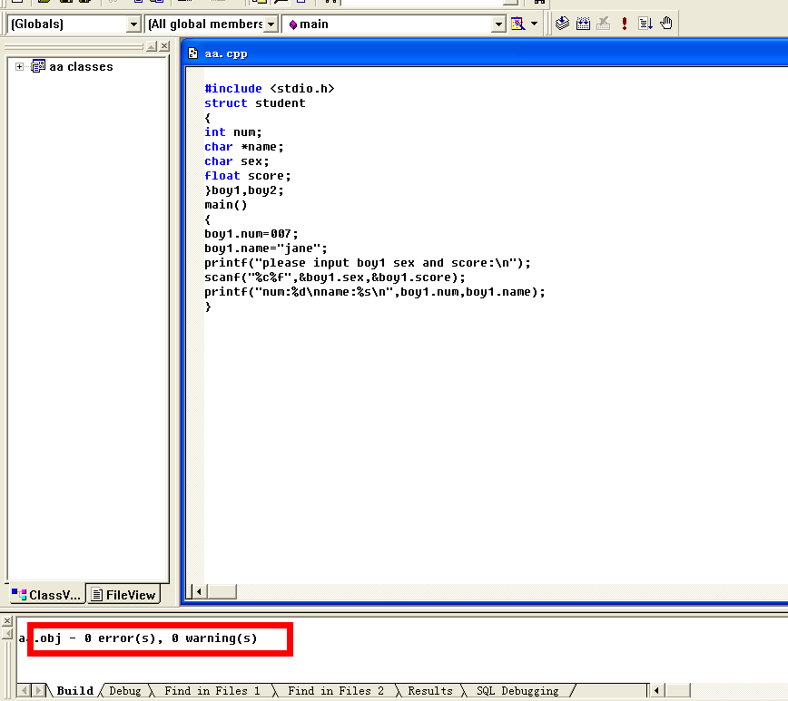The image size is (788, 701).
Task: Open the (All global members) filter dropdown
Action: 271,24
